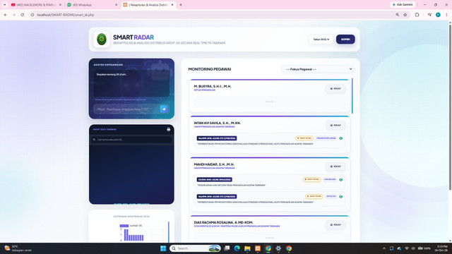The image size is (452, 254).
Task: Open the Windows Start menu
Action: pyautogui.click(x=163, y=248)
